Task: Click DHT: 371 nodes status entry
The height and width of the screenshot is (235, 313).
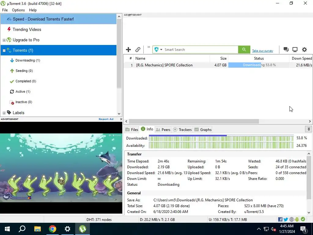Action: pos(99,220)
